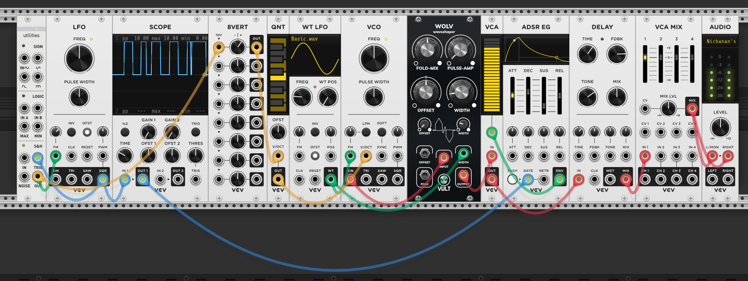Click the VCA MIX MIX LVL knob

(667, 108)
